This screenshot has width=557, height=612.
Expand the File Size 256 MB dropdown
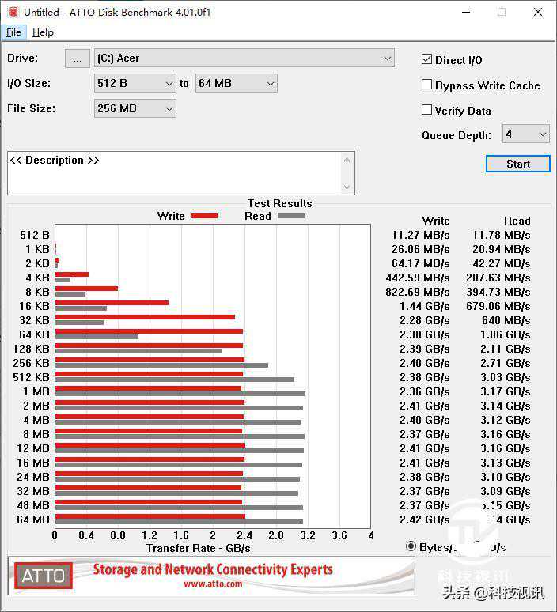point(169,109)
